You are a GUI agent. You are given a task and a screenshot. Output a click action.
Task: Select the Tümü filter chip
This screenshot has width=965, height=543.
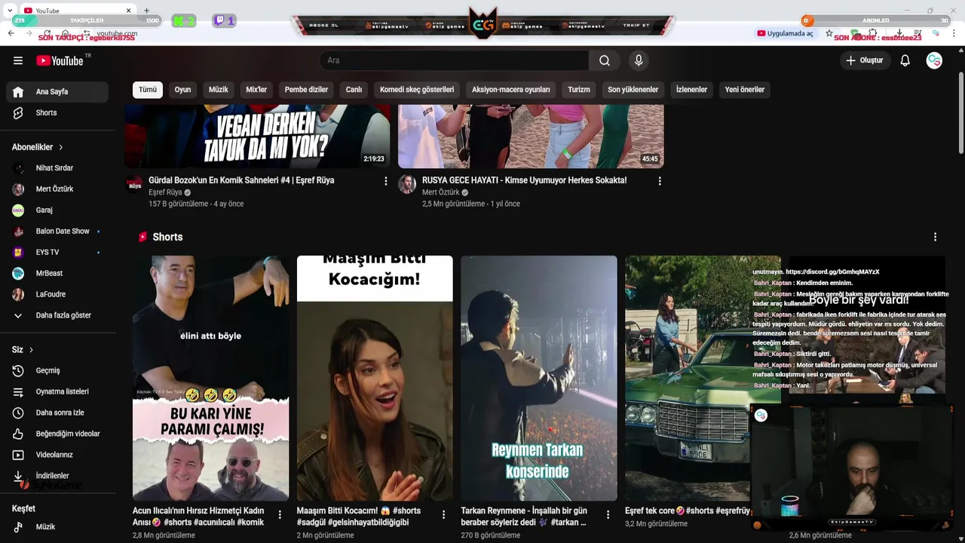tap(148, 90)
